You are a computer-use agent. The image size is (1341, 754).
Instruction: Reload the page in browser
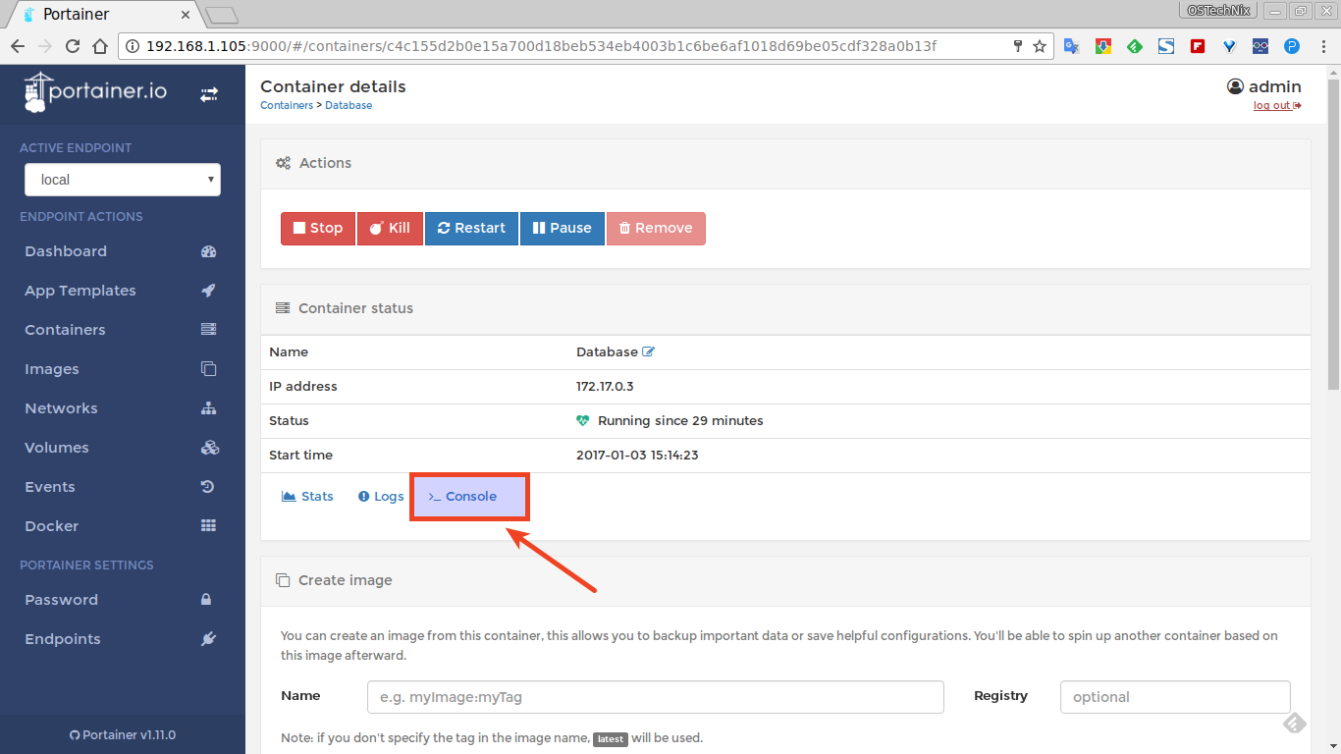[x=73, y=46]
